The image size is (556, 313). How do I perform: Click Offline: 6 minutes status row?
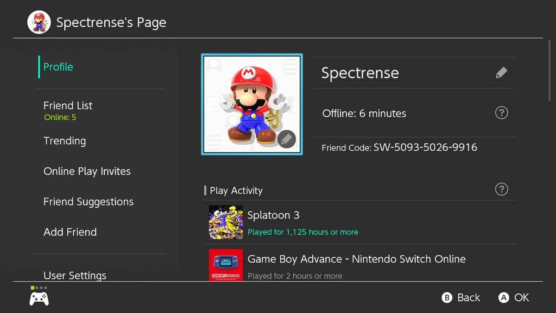coord(415,113)
